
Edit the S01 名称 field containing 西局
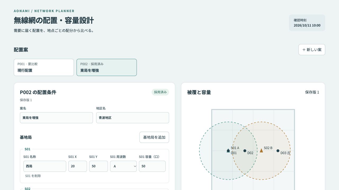45,166
